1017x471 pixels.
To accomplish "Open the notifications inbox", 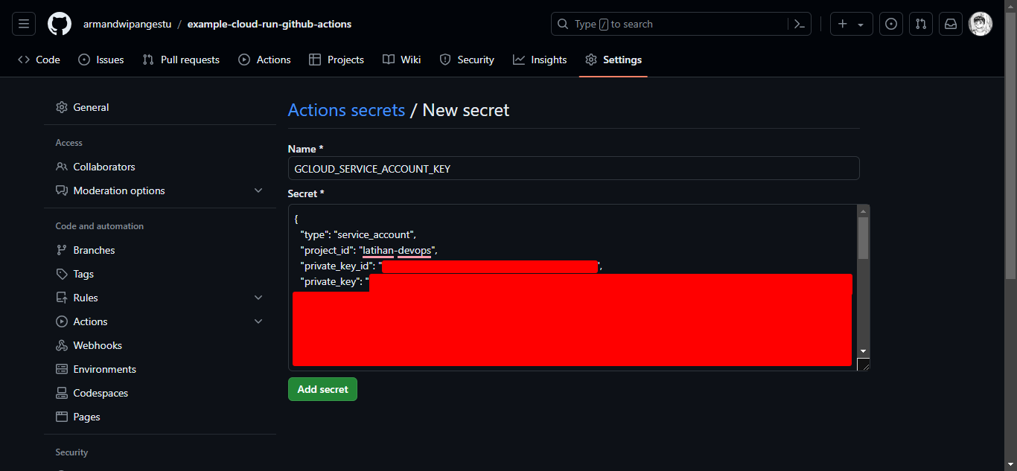I will click(x=950, y=23).
